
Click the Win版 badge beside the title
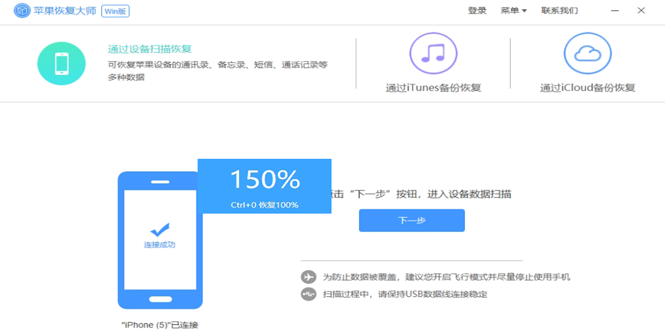115,11
